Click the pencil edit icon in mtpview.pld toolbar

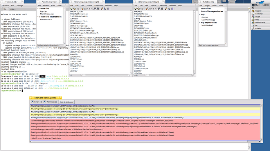pos(102,9)
